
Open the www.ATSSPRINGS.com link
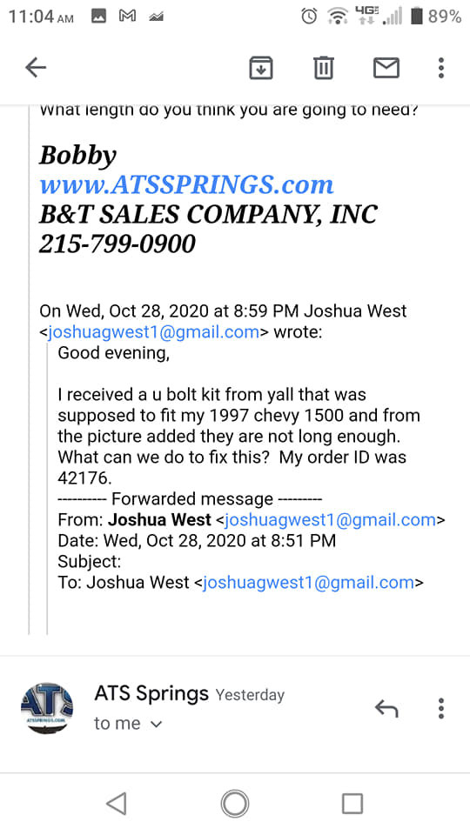pyautogui.click(x=186, y=184)
